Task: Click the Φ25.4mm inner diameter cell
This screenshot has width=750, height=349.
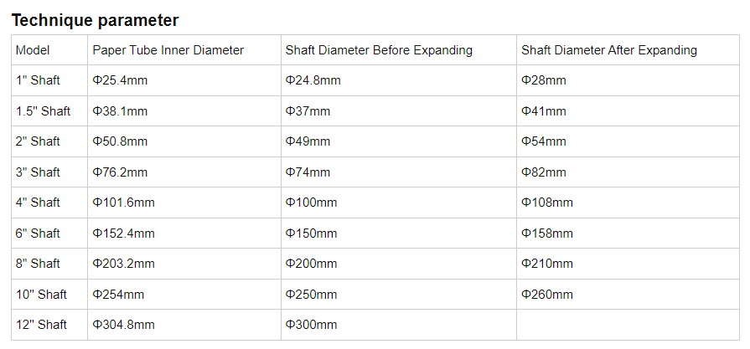Action: tap(120, 80)
